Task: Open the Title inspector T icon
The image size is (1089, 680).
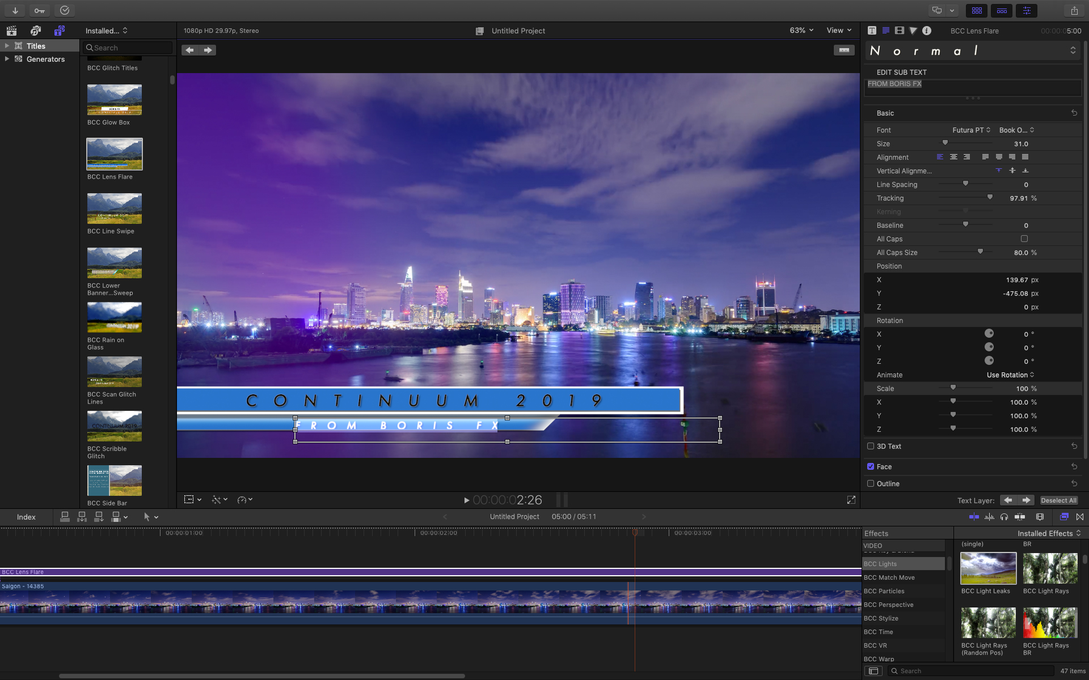Action: point(872,31)
